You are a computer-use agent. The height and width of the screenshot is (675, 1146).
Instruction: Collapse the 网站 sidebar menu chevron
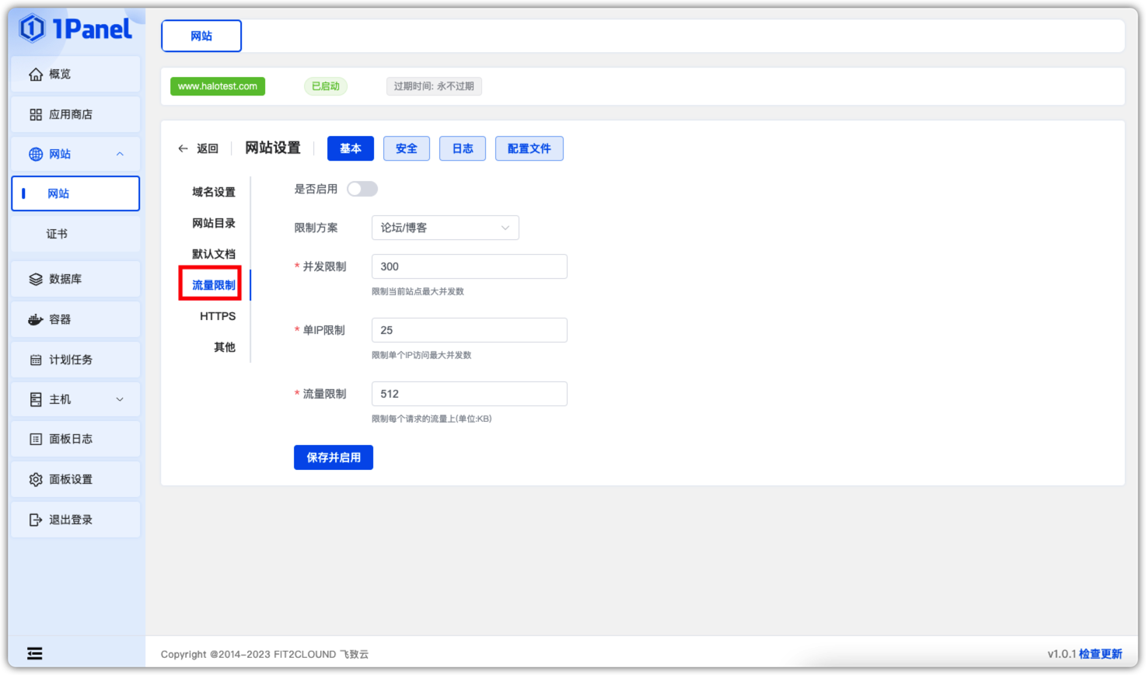120,154
